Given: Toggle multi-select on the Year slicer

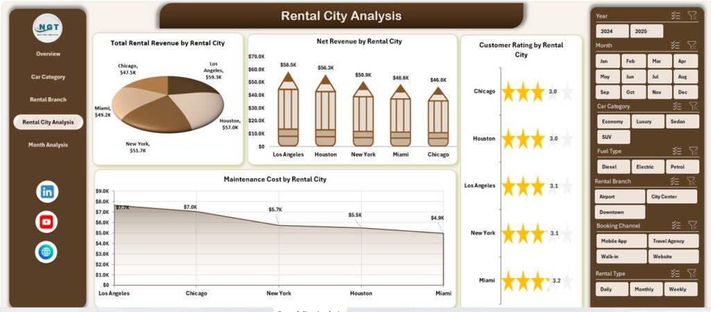Looking at the screenshot, I should (x=676, y=15).
